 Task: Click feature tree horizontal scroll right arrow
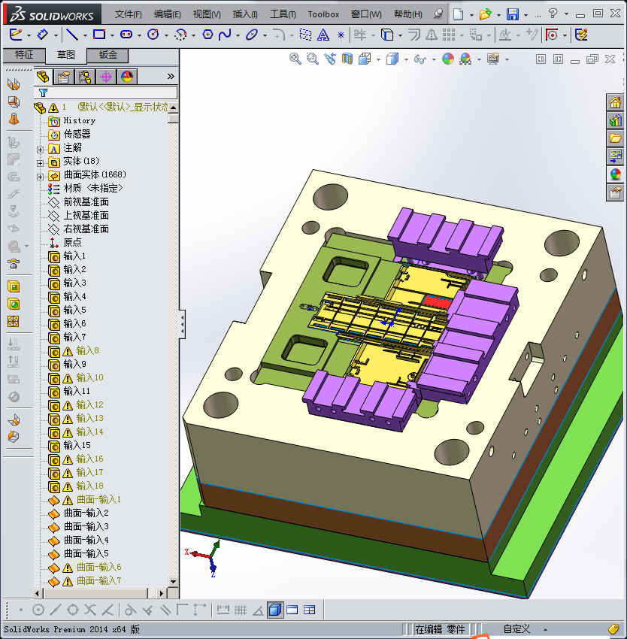point(162,593)
